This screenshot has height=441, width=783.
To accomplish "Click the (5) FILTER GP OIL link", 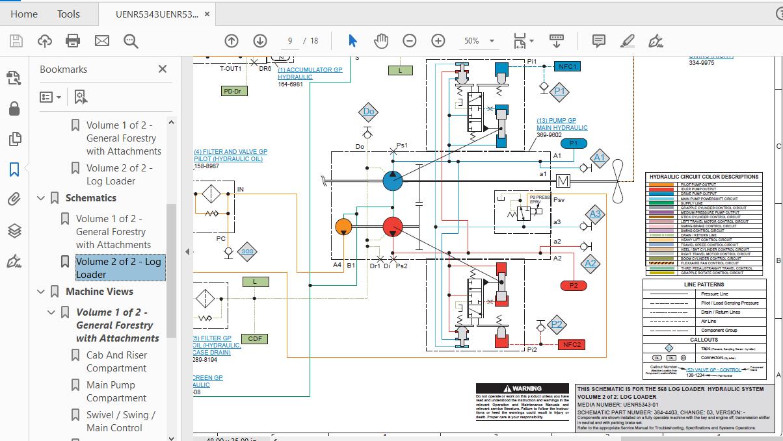I will (x=217, y=345).
